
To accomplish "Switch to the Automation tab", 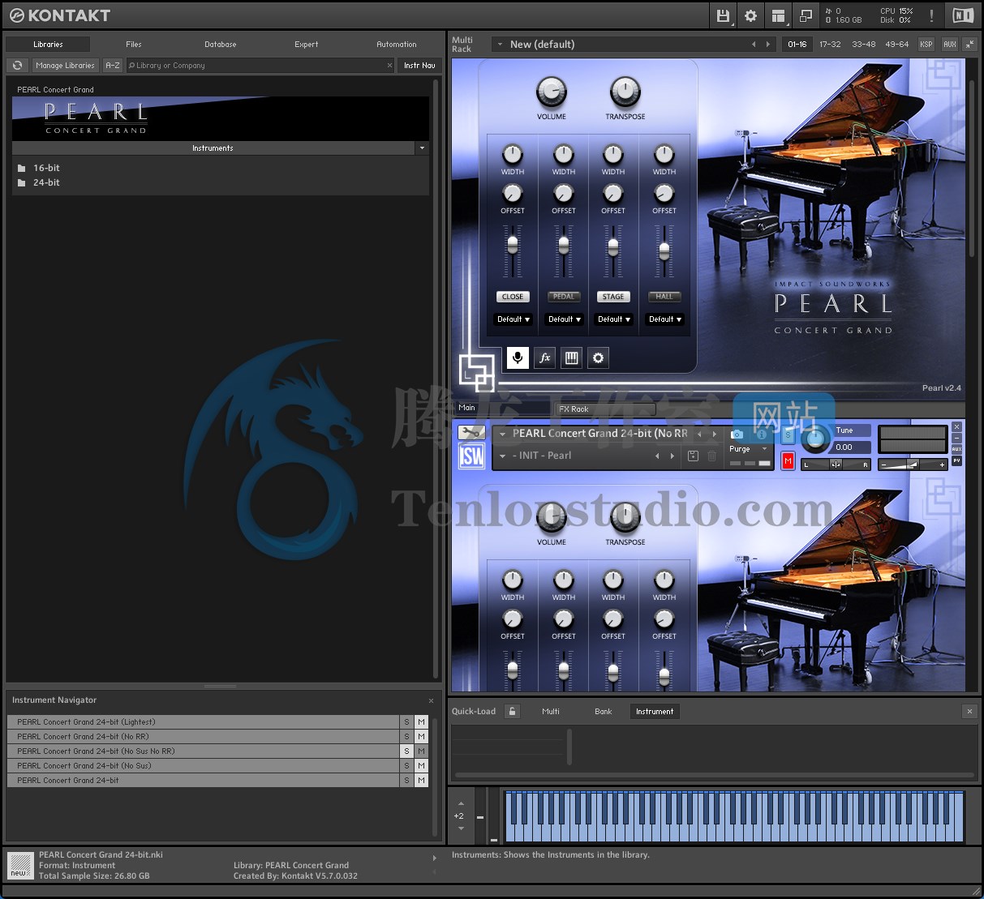I will [397, 45].
